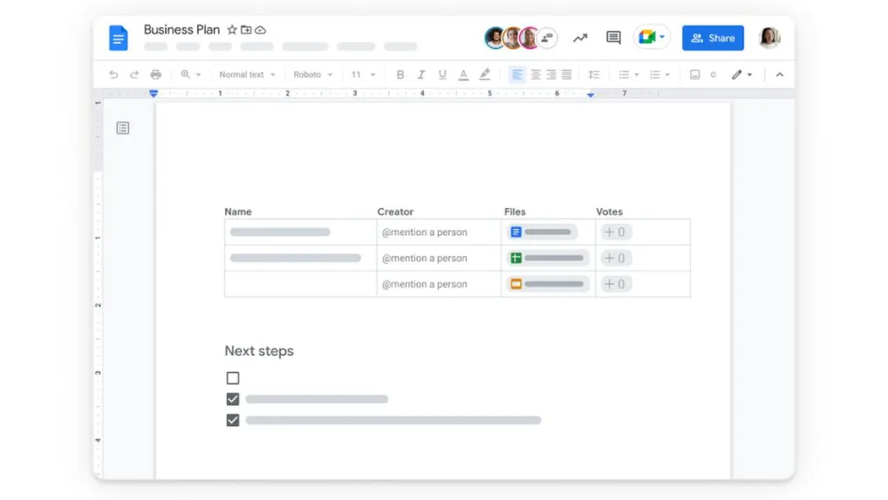Click the Bold formatting icon

tap(400, 75)
